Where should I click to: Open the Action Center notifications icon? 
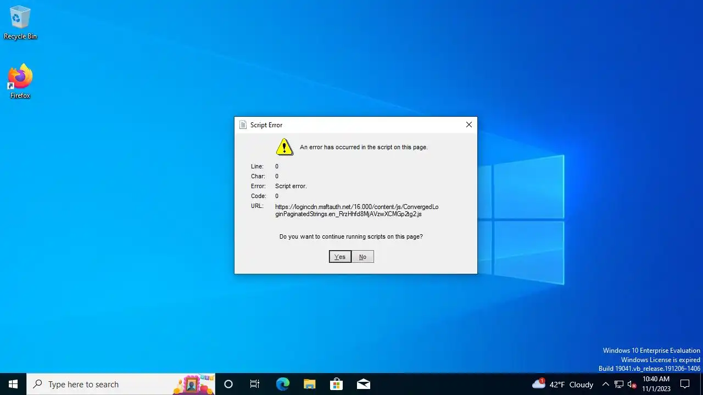coord(685,384)
